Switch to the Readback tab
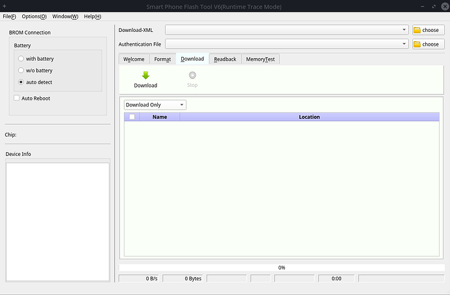The image size is (450, 295). click(x=225, y=59)
